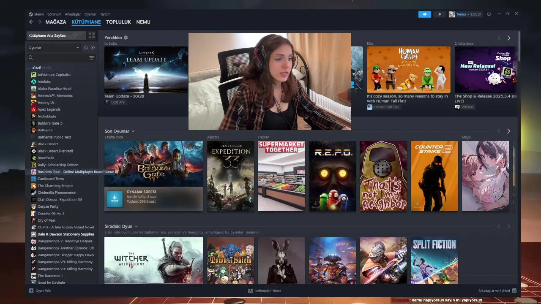Click the recent activity clock filter icon
This screenshot has width=541, height=304.
point(86,48)
